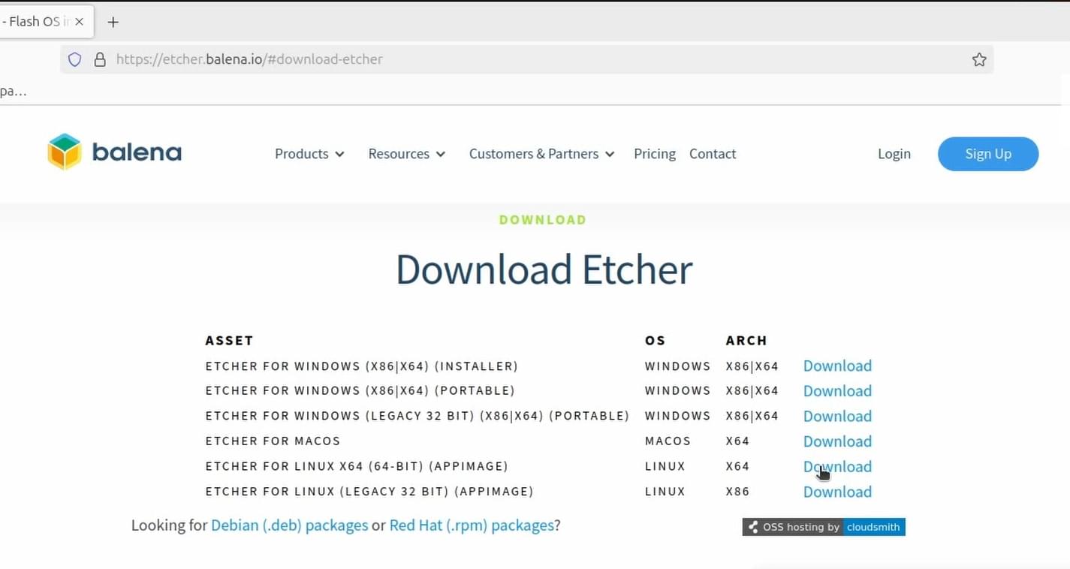This screenshot has width=1070, height=569.
Task: Click the green DOWNLOAD section label
Action: point(542,220)
